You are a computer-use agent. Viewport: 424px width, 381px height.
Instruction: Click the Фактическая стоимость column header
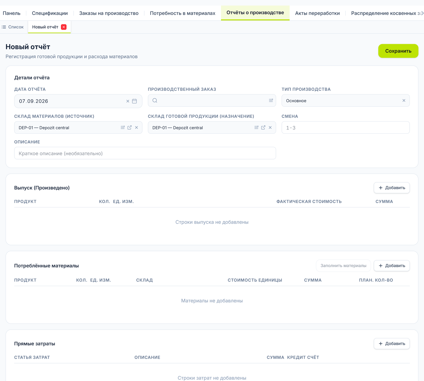tap(309, 202)
